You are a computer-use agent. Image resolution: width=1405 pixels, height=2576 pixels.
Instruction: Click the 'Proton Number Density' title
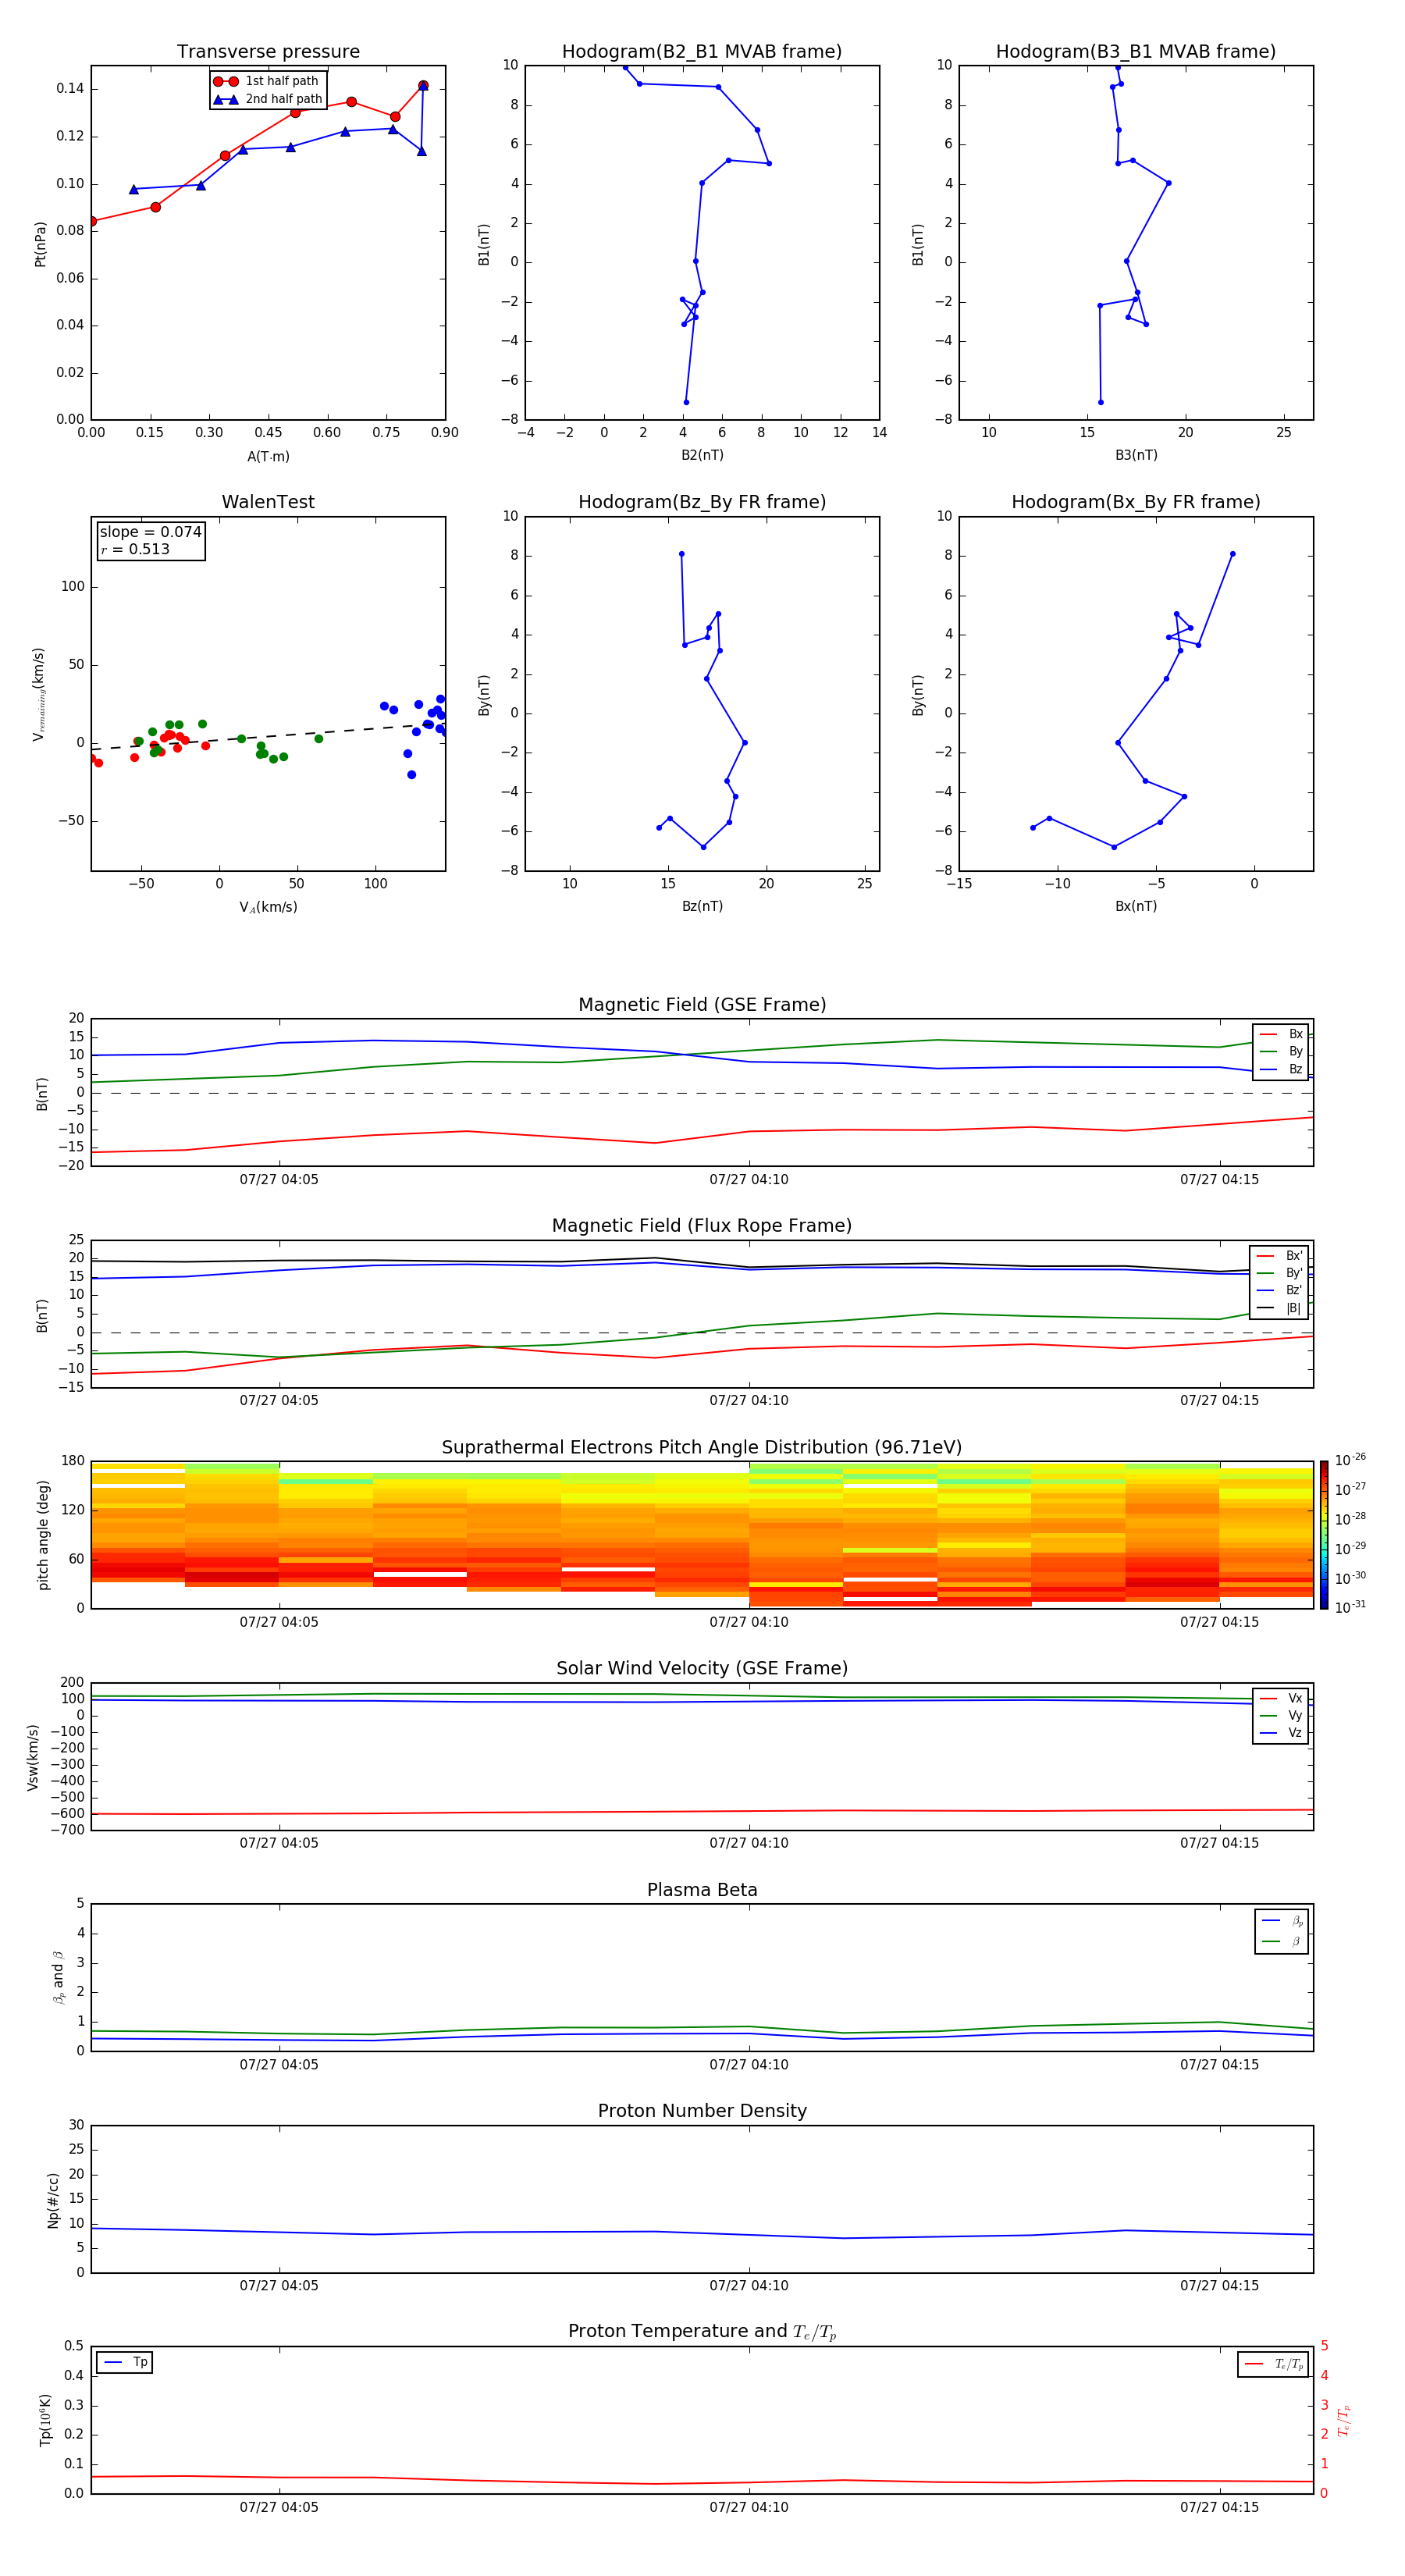coord(702,2112)
